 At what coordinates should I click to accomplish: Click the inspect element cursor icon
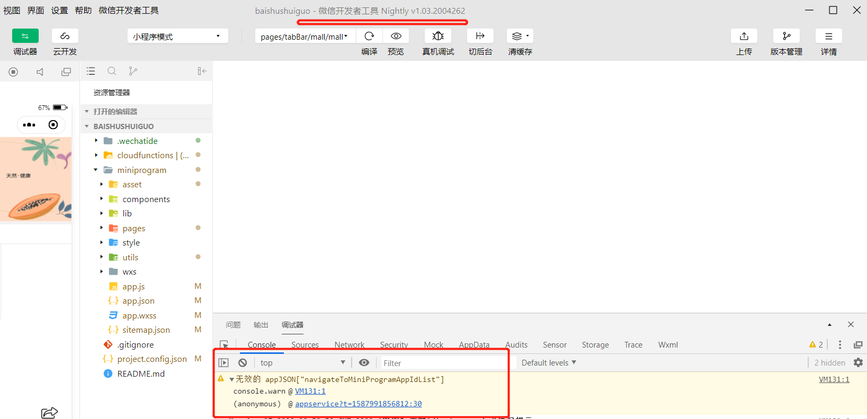tap(225, 345)
